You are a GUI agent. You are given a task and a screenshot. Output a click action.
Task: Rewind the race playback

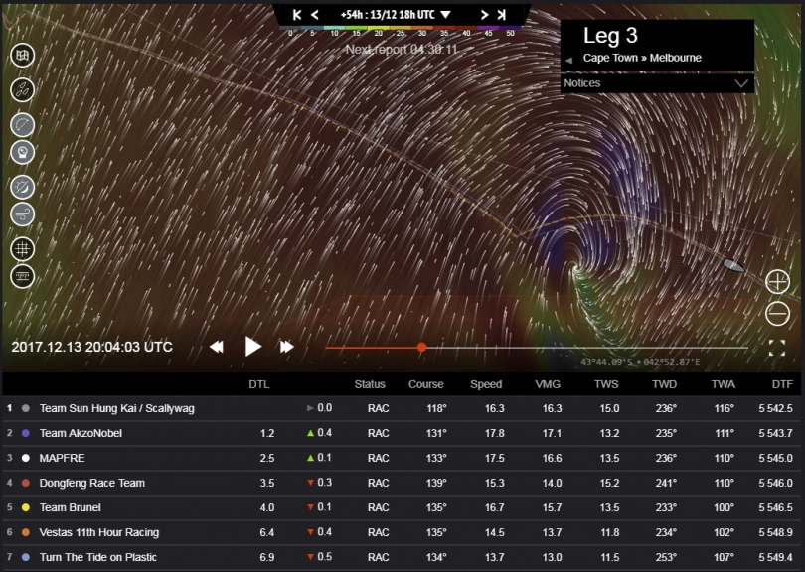point(217,347)
